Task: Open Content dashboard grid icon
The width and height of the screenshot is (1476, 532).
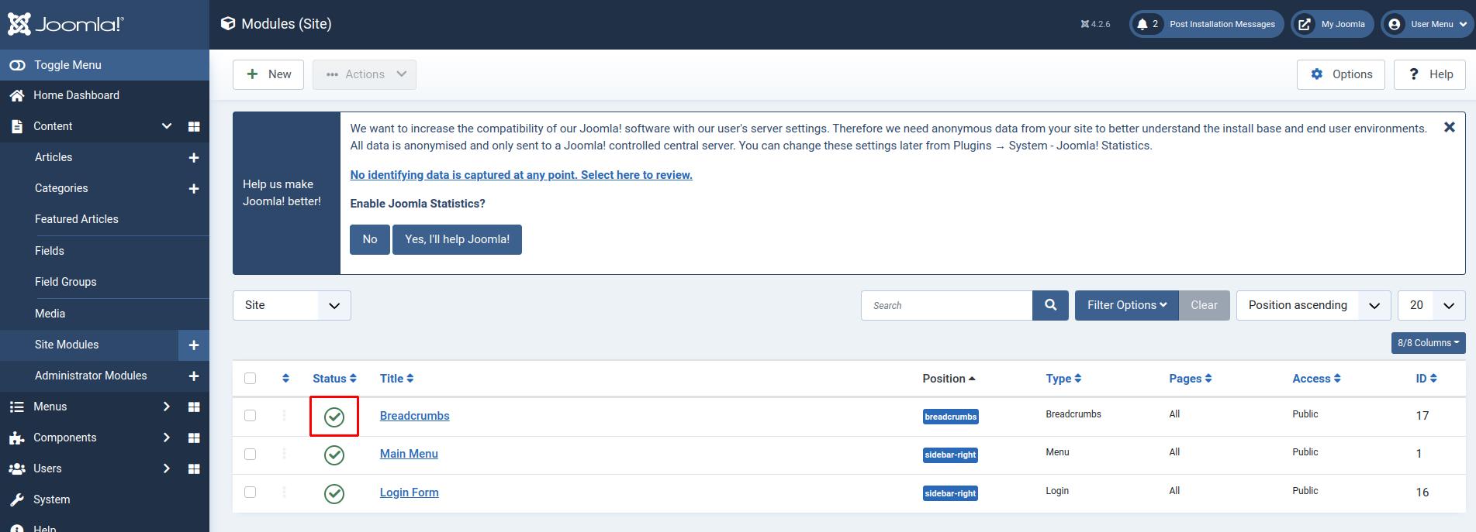Action: click(194, 126)
